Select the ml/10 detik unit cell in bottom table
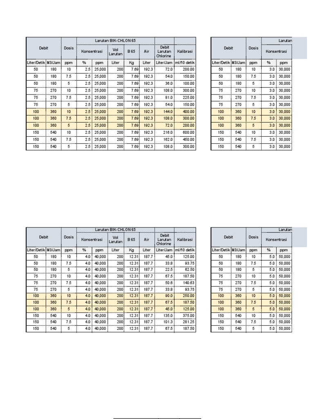Image resolution: width=314 pixels, height=419 pixels. 185,250
